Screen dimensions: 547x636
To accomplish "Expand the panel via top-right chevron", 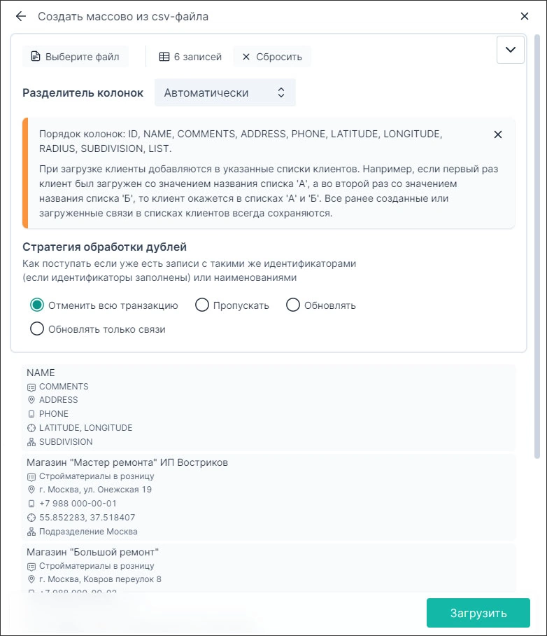I will click(510, 50).
